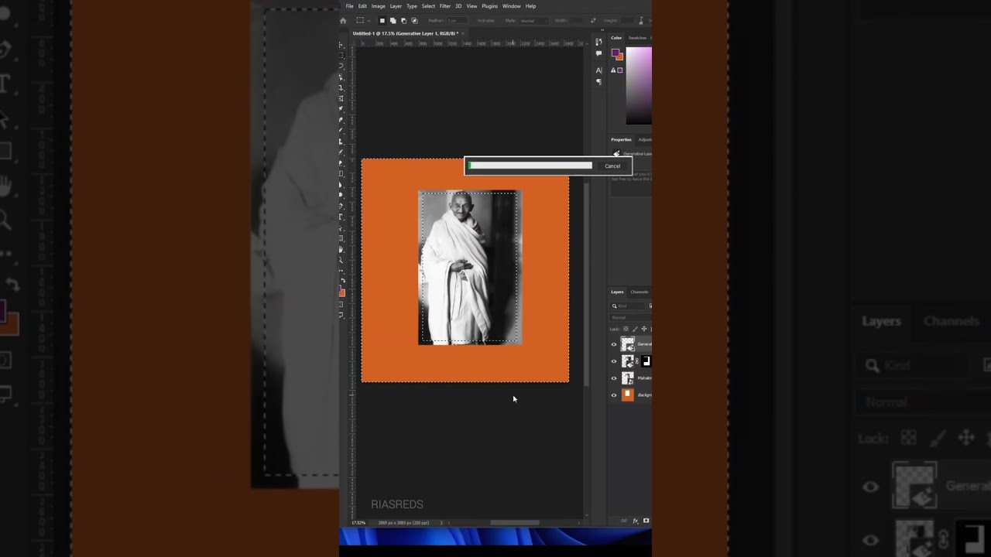Select the Rectangular Marquee tool in toolbar

pos(341,56)
